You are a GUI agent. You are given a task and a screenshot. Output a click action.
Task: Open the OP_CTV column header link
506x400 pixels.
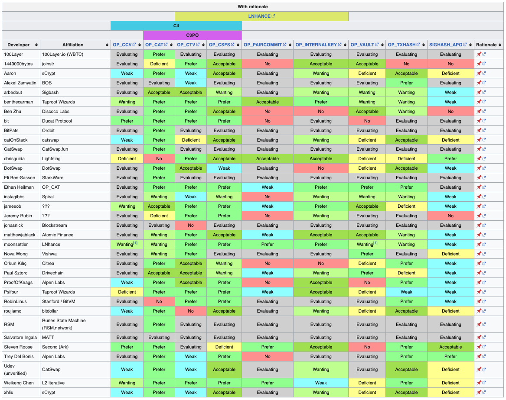click(189, 45)
